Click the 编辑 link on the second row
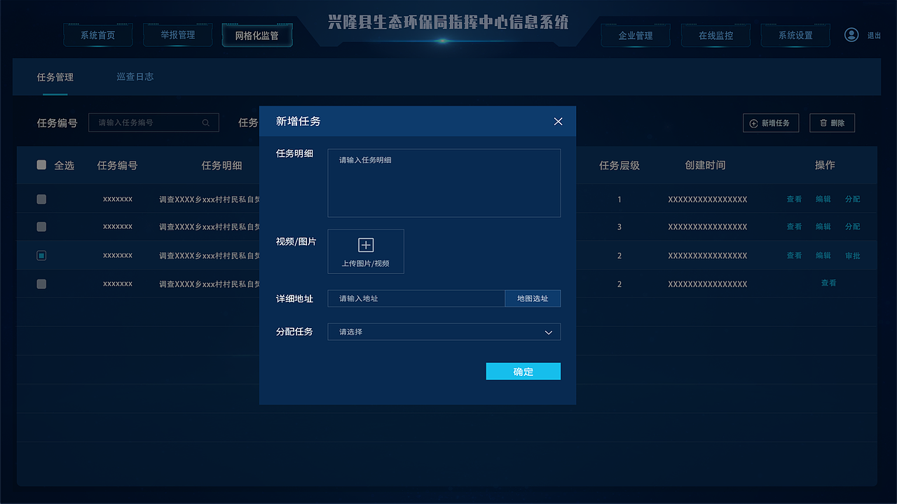Screen dimensions: 897x504 coord(823,227)
